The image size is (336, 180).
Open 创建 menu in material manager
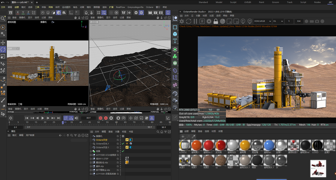(186, 131)
